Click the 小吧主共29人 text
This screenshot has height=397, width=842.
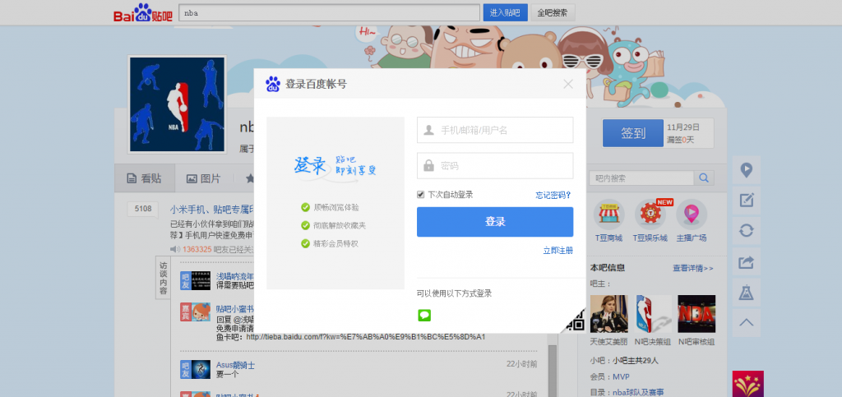[x=636, y=361]
